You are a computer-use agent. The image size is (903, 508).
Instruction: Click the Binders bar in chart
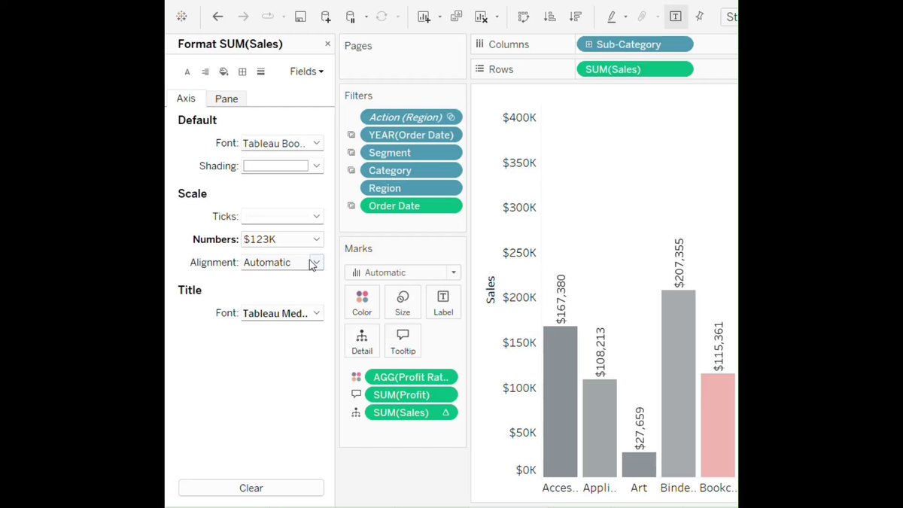pyautogui.click(x=678, y=383)
